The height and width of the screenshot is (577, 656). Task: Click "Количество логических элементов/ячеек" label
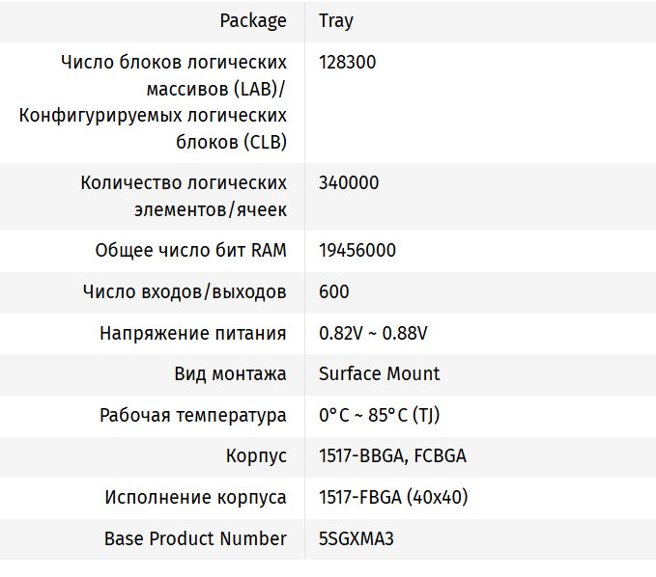[x=184, y=196]
